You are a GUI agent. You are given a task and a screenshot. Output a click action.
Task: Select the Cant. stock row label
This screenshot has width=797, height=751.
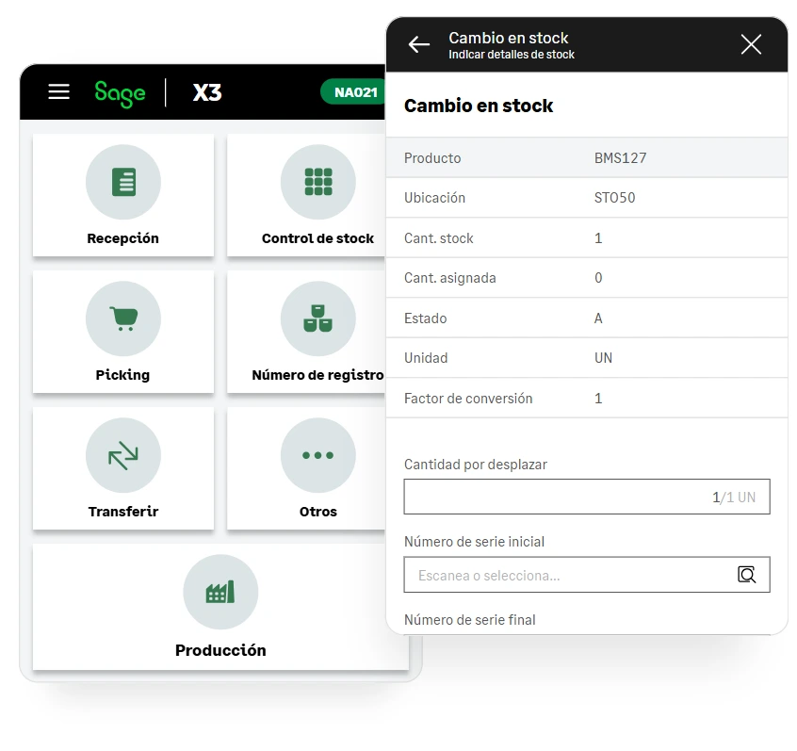click(439, 238)
